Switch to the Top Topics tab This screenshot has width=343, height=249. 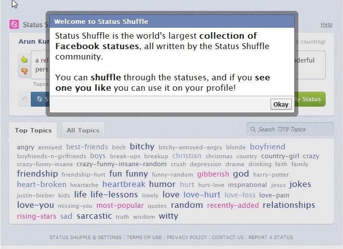point(33,130)
